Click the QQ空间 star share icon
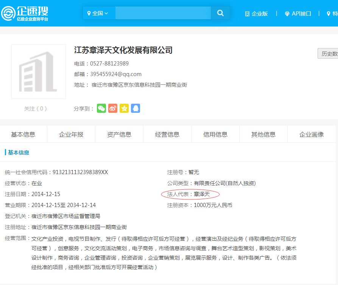Screen dimensions: 338x285 (x=124, y=108)
